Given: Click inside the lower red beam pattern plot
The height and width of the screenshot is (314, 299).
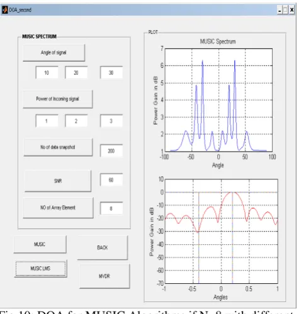Looking at the screenshot, I should point(221,231).
